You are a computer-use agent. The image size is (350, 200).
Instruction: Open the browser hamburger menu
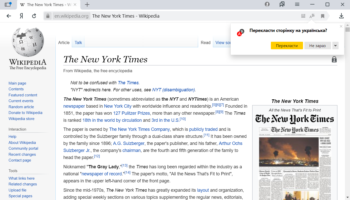(297, 4)
